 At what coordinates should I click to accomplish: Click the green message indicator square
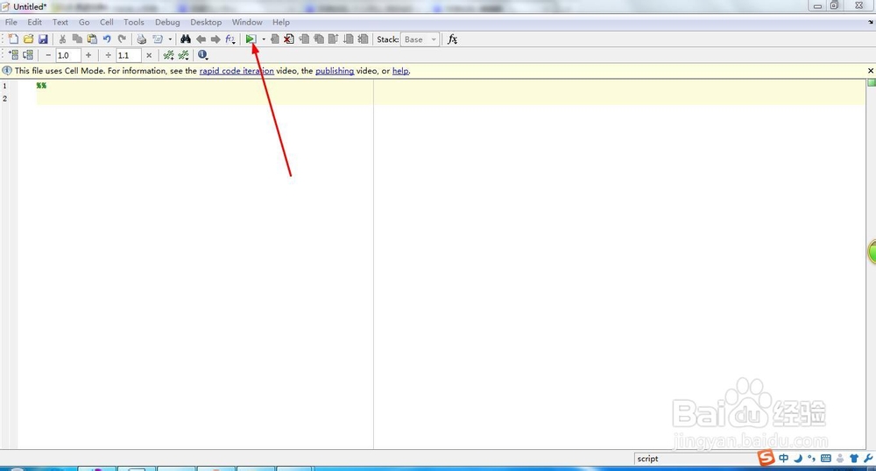871,82
